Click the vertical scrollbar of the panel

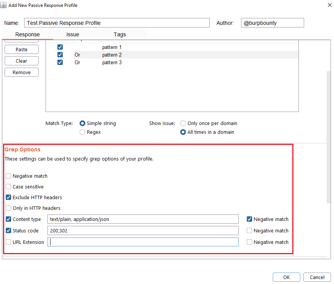click(x=329, y=136)
